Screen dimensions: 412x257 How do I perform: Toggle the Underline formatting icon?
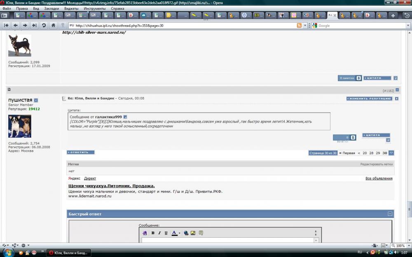point(166,233)
